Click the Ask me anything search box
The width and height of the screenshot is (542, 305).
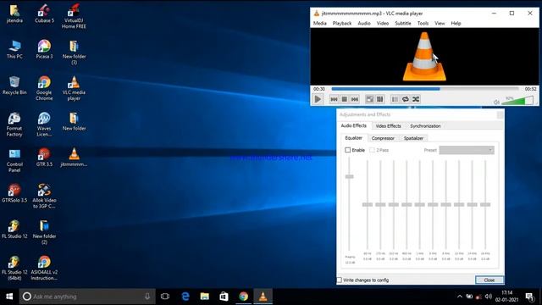coord(87,297)
